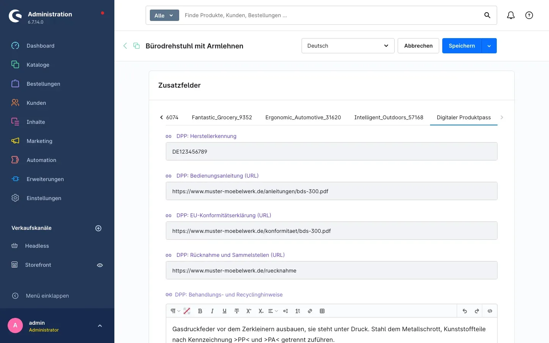
Task: Open the help question mark icon
Action: (x=529, y=15)
